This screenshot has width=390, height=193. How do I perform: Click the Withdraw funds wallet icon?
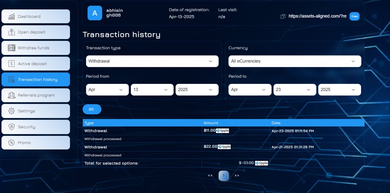tap(12, 48)
